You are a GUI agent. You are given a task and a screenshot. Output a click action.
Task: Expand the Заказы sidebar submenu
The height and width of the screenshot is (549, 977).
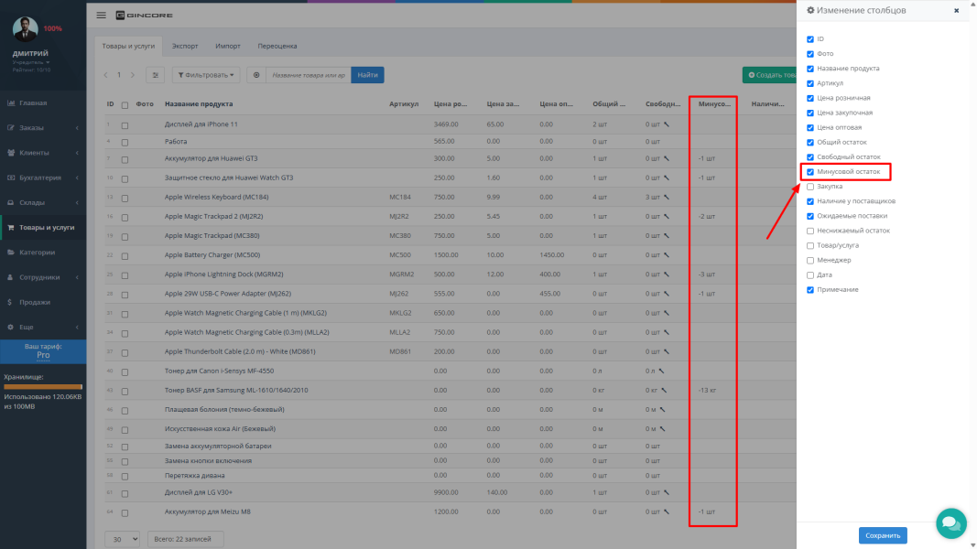[77, 127]
